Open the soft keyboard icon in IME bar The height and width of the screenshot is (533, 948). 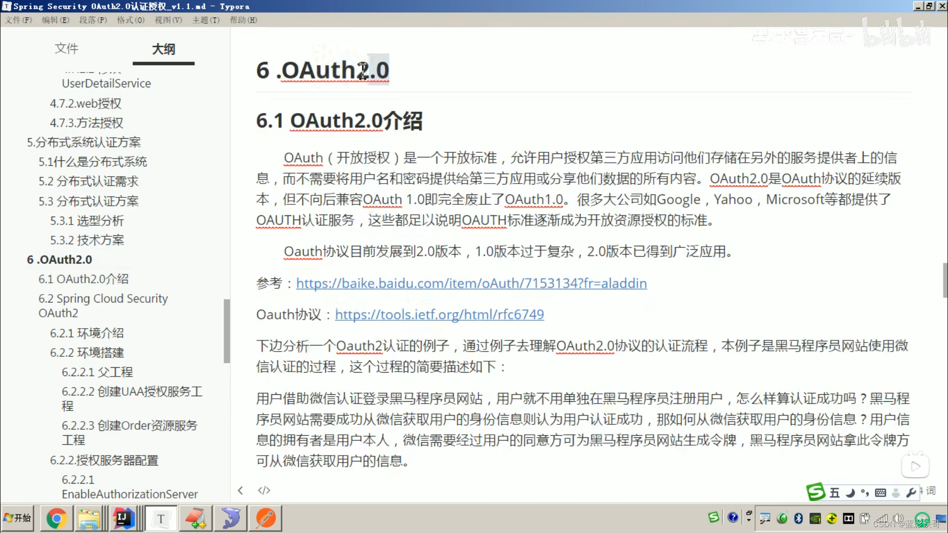point(880,493)
